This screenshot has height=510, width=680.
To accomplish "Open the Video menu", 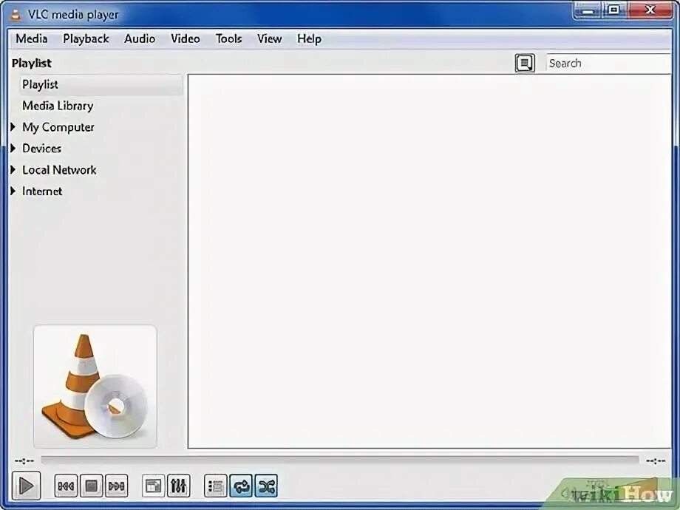I will [186, 38].
